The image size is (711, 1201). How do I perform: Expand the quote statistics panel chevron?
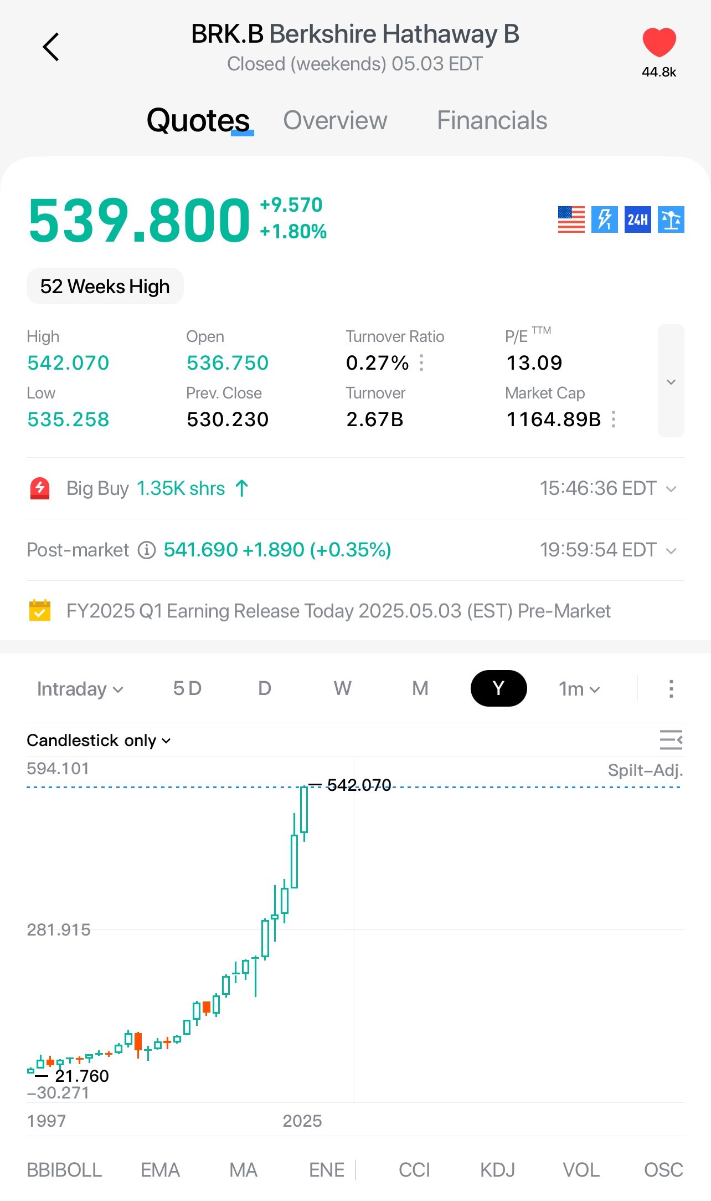point(671,381)
